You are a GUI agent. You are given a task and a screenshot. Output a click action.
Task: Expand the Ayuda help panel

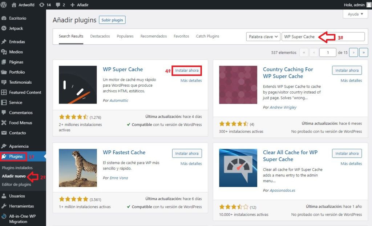pos(355,14)
